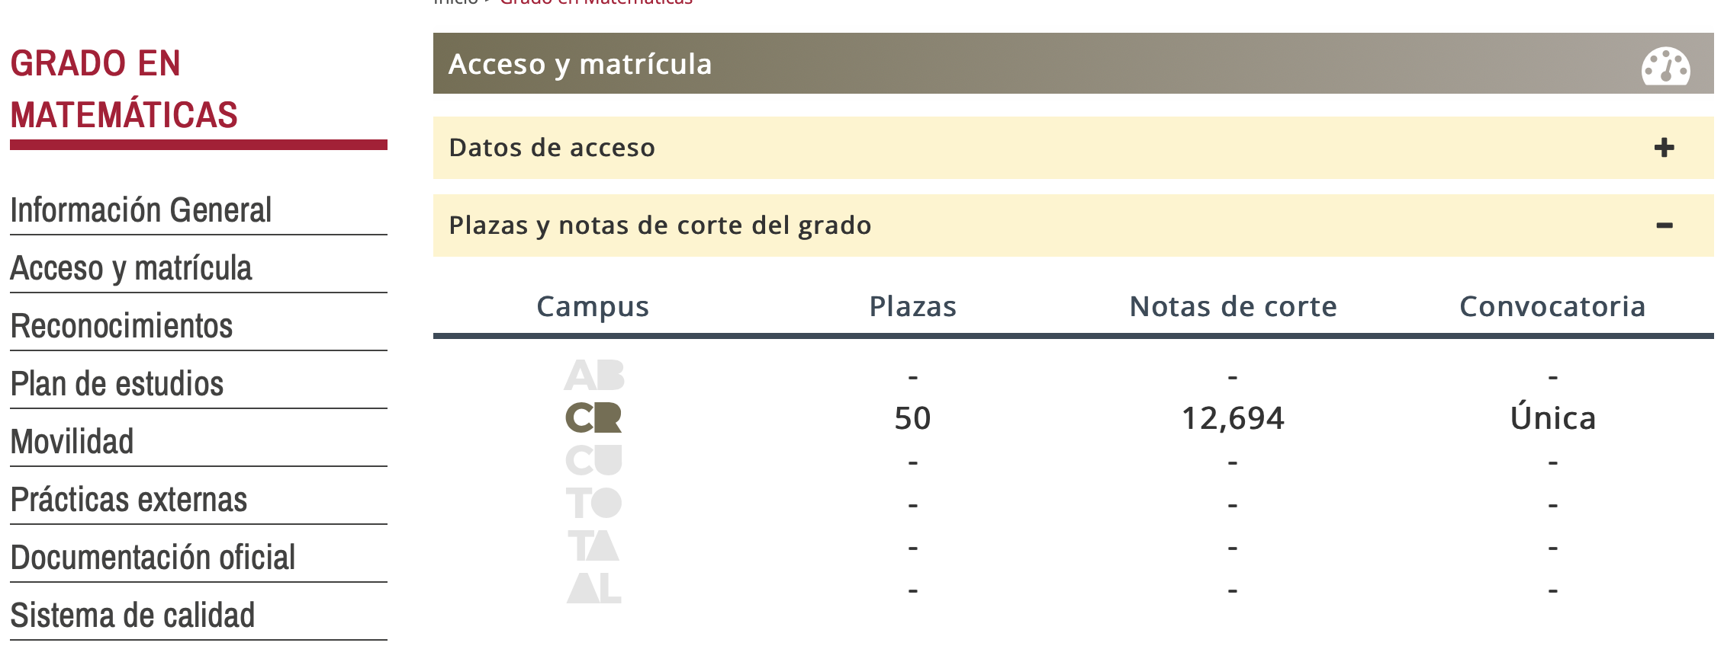This screenshot has height=646, width=1724.
Task: Toggle the TA campus selector
Action: (x=595, y=545)
